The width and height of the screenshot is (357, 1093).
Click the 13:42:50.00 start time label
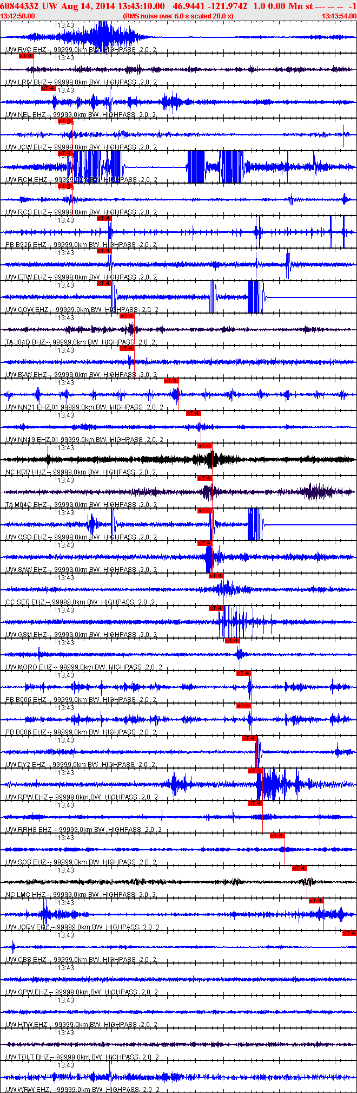click(x=18, y=16)
